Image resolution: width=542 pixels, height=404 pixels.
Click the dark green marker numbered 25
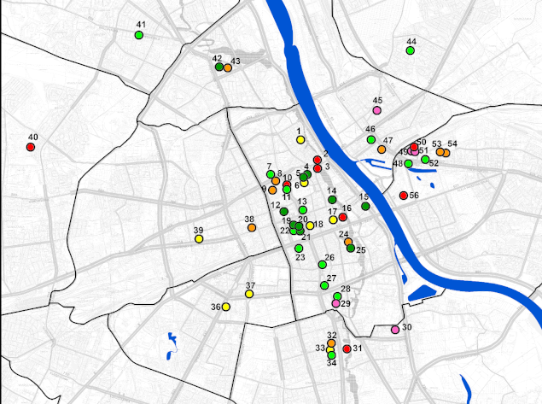351,248
